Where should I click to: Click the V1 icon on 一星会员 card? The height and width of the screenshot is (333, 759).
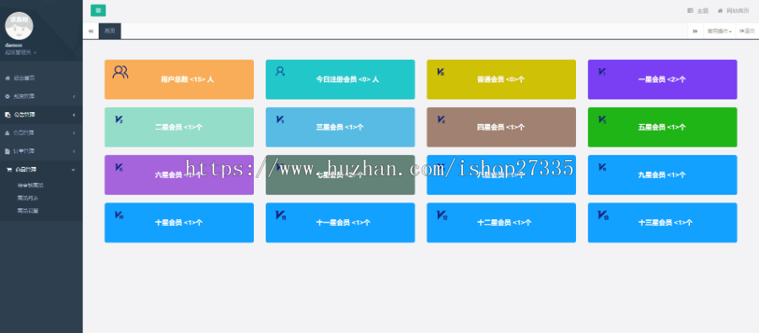pyautogui.click(x=601, y=72)
